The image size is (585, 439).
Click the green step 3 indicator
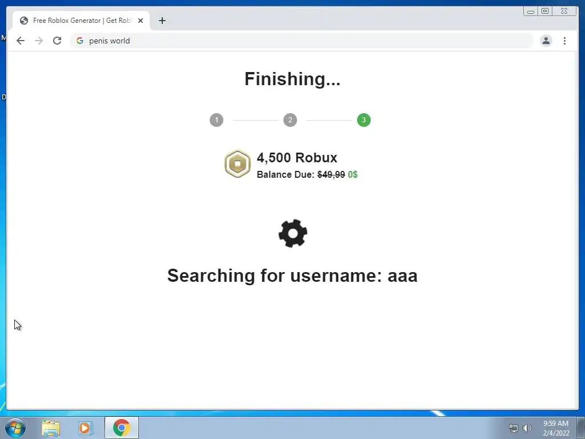tap(364, 120)
